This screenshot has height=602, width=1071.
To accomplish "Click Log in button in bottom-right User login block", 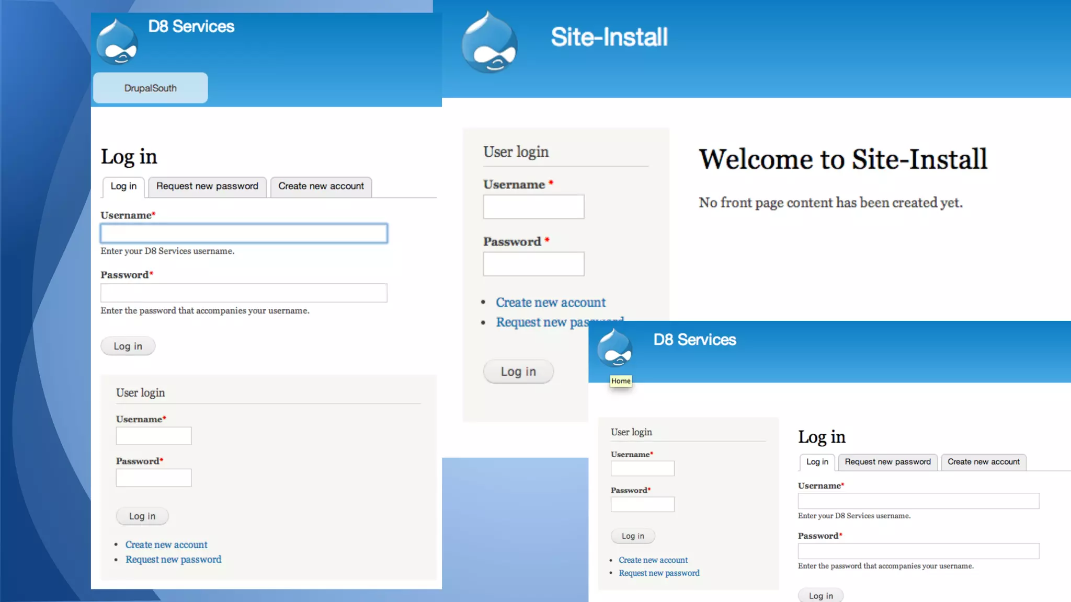I will pos(633,536).
